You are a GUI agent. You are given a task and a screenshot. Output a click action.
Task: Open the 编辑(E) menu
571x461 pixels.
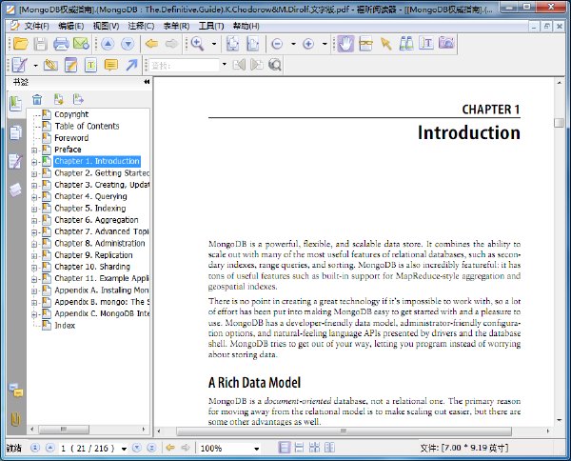coord(71,26)
